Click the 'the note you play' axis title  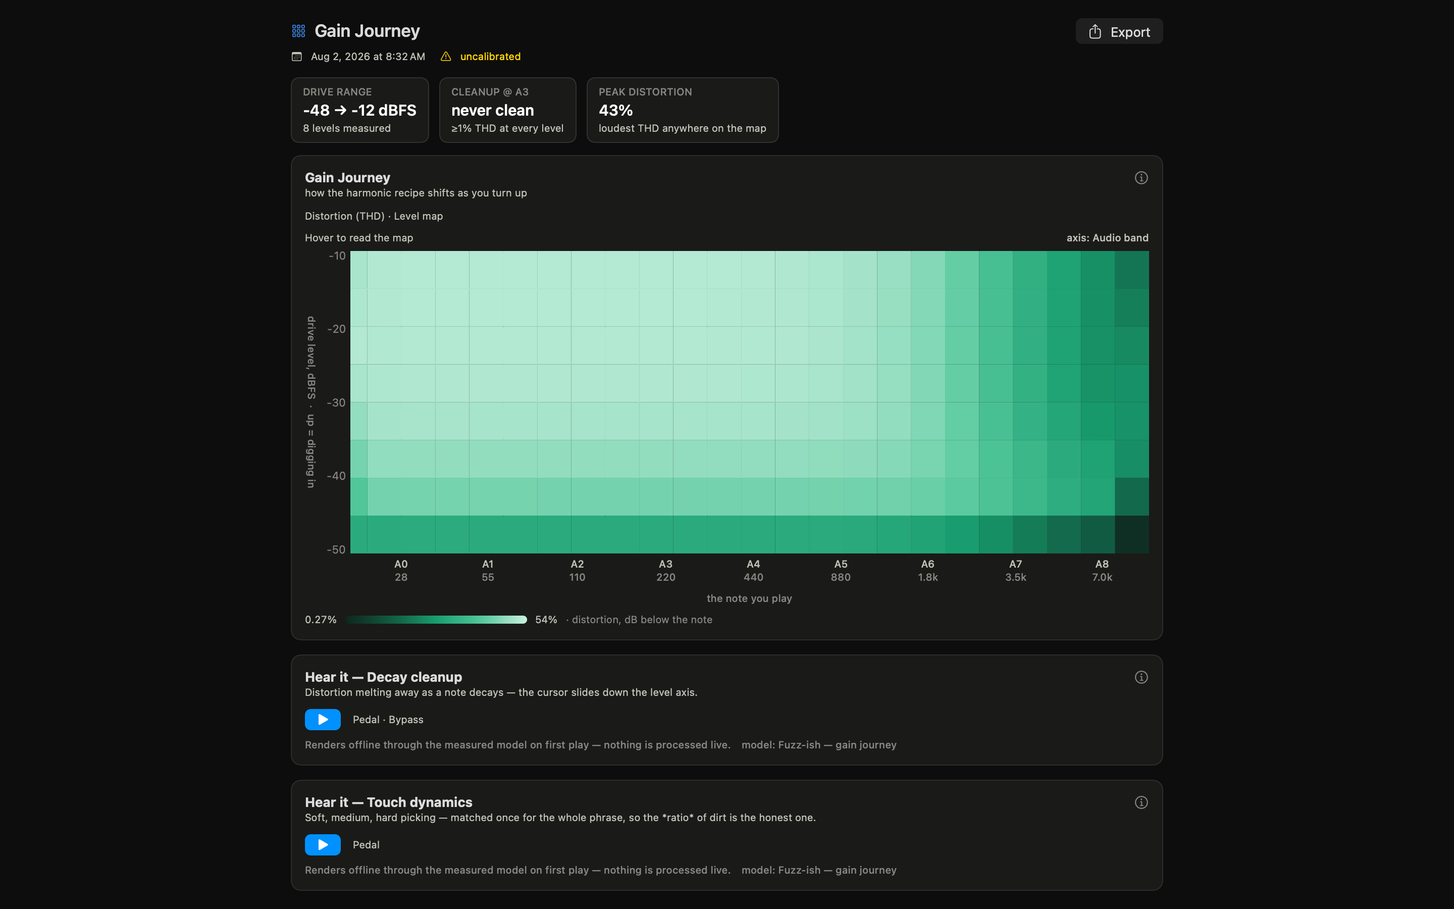(749, 599)
